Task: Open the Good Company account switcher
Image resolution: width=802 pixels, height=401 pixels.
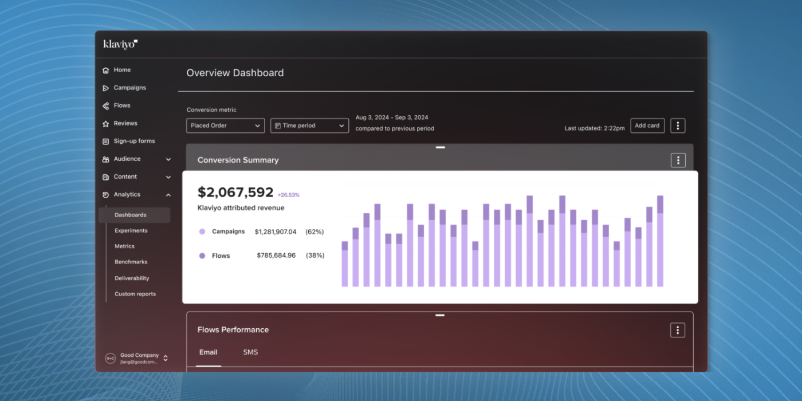Action: coord(136,358)
